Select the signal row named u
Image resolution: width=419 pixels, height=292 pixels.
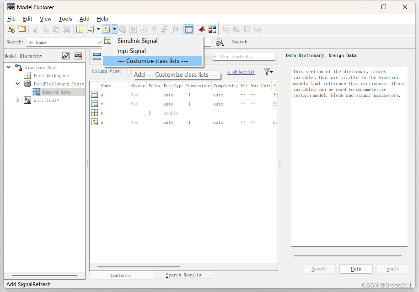(184, 95)
